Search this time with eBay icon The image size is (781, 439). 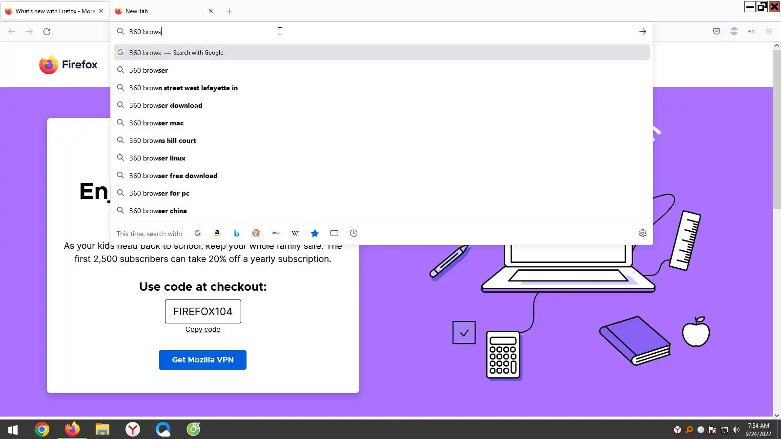click(276, 233)
